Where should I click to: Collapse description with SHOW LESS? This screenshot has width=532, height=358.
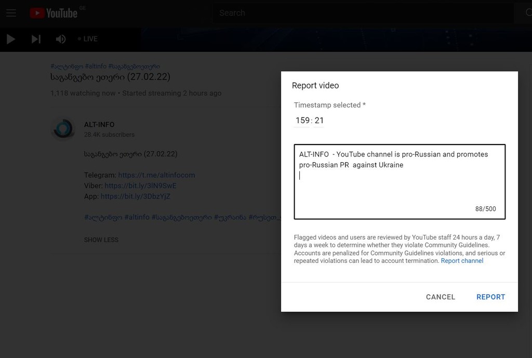101,240
